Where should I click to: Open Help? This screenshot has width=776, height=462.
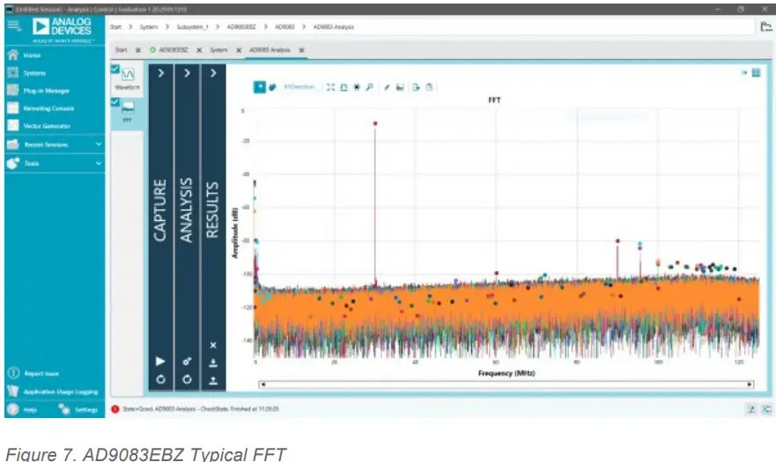point(30,410)
